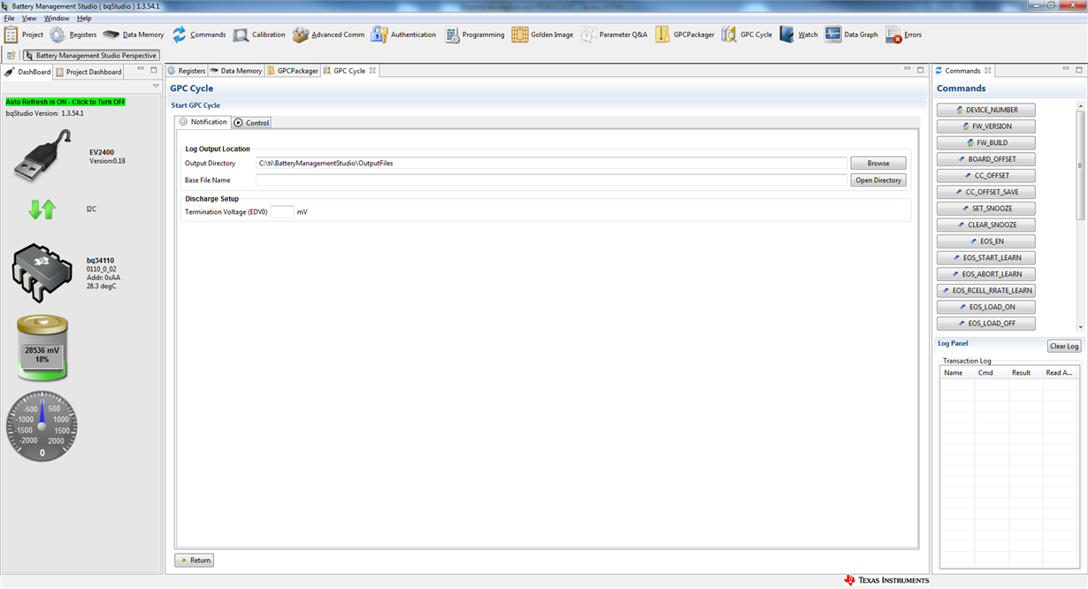Viewport: 1088px width, 589px height.
Task: Open the GPCPackager toolbar icon
Action: coord(662,34)
